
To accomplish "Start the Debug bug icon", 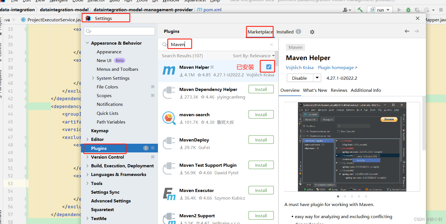I will (408, 10).
